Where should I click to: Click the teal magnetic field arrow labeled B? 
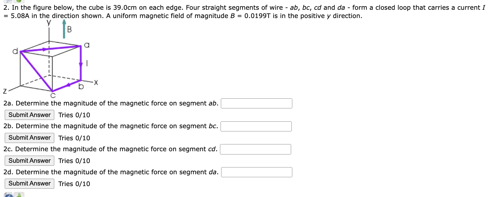(x=64, y=29)
